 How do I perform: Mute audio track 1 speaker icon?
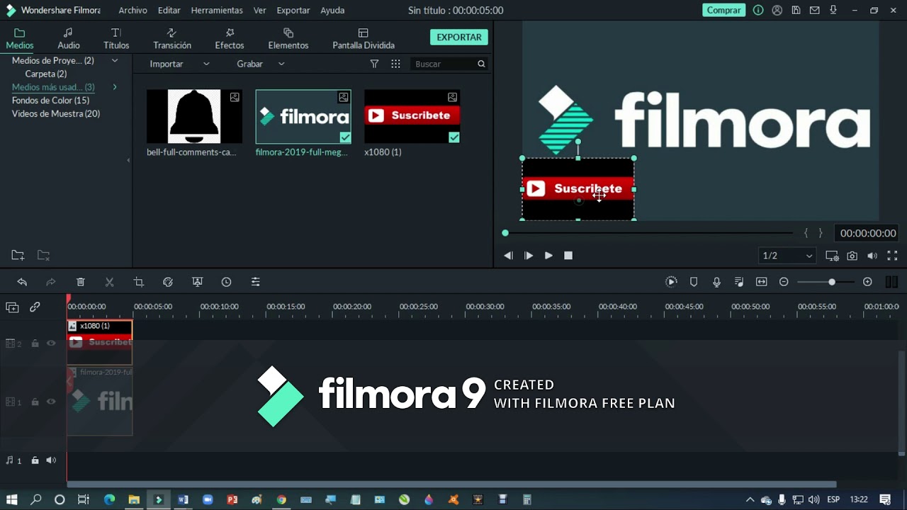(51, 460)
